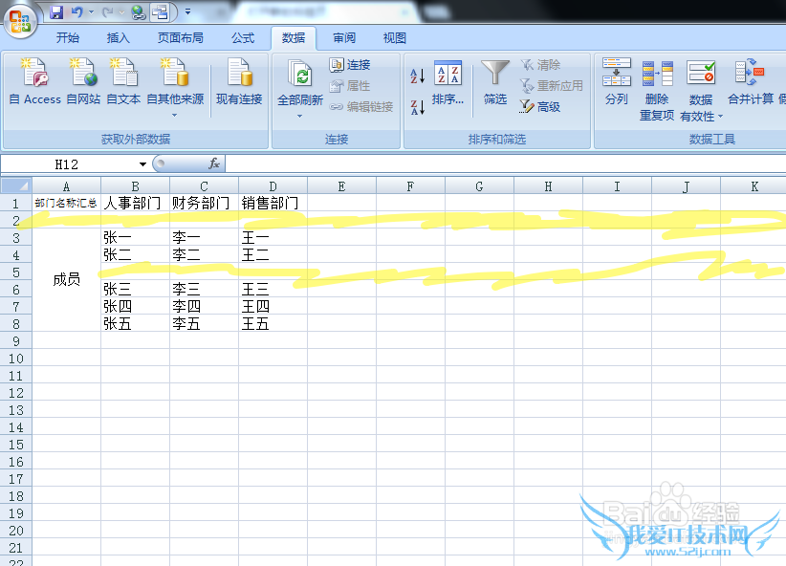Click the fx insert function button
Viewport: 786px width, 566px height.
[x=214, y=163]
